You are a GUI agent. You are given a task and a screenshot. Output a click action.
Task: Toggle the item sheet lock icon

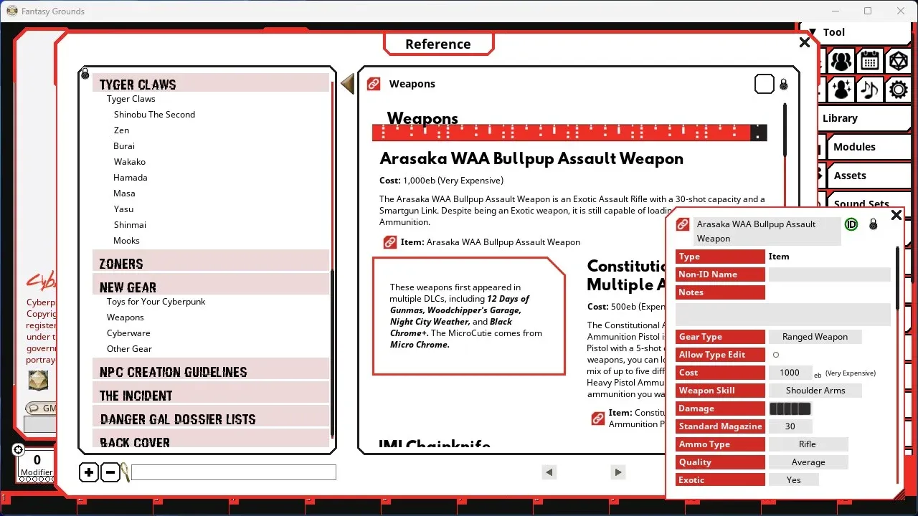[873, 224]
